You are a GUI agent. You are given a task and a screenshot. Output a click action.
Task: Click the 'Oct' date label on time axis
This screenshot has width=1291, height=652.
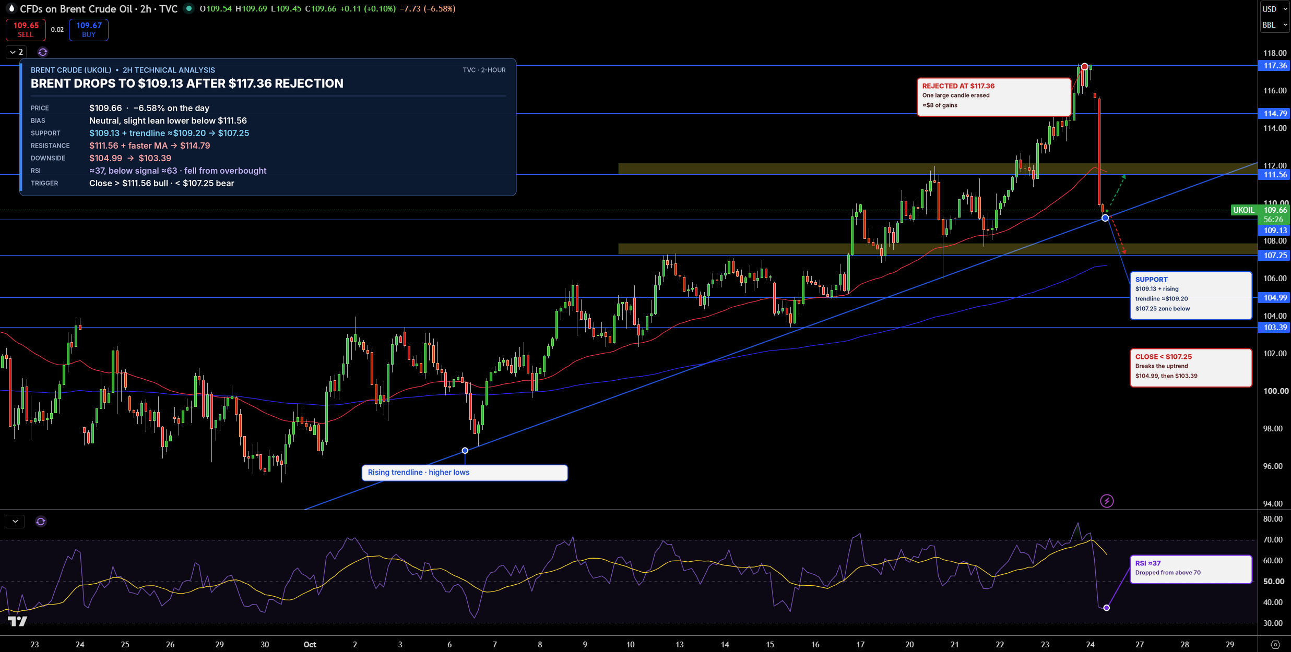coord(310,645)
